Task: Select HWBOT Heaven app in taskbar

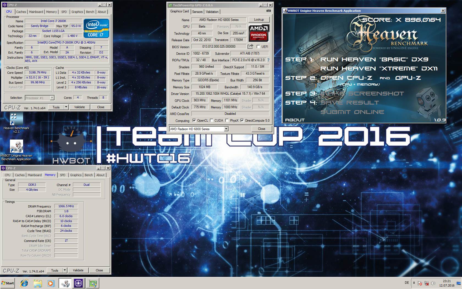Action: 65,283
